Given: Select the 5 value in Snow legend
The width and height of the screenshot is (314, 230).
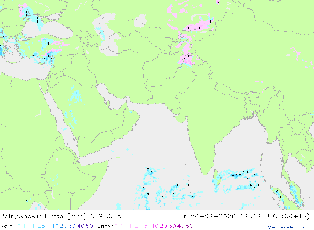Looking at the screenshot, I should [x=146, y=226].
